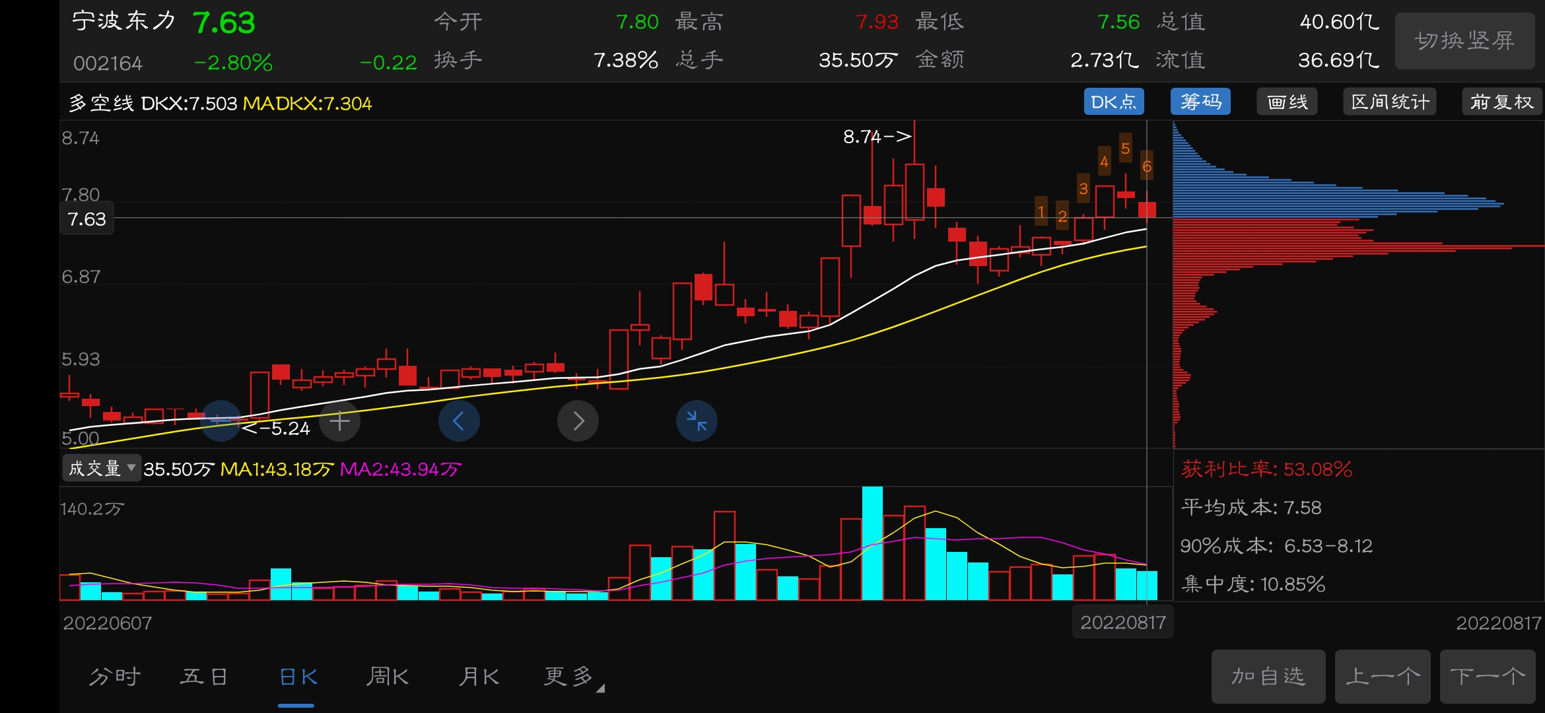Click the zoom-in plus circle icon
This screenshot has width=1545, height=713.
tap(339, 421)
